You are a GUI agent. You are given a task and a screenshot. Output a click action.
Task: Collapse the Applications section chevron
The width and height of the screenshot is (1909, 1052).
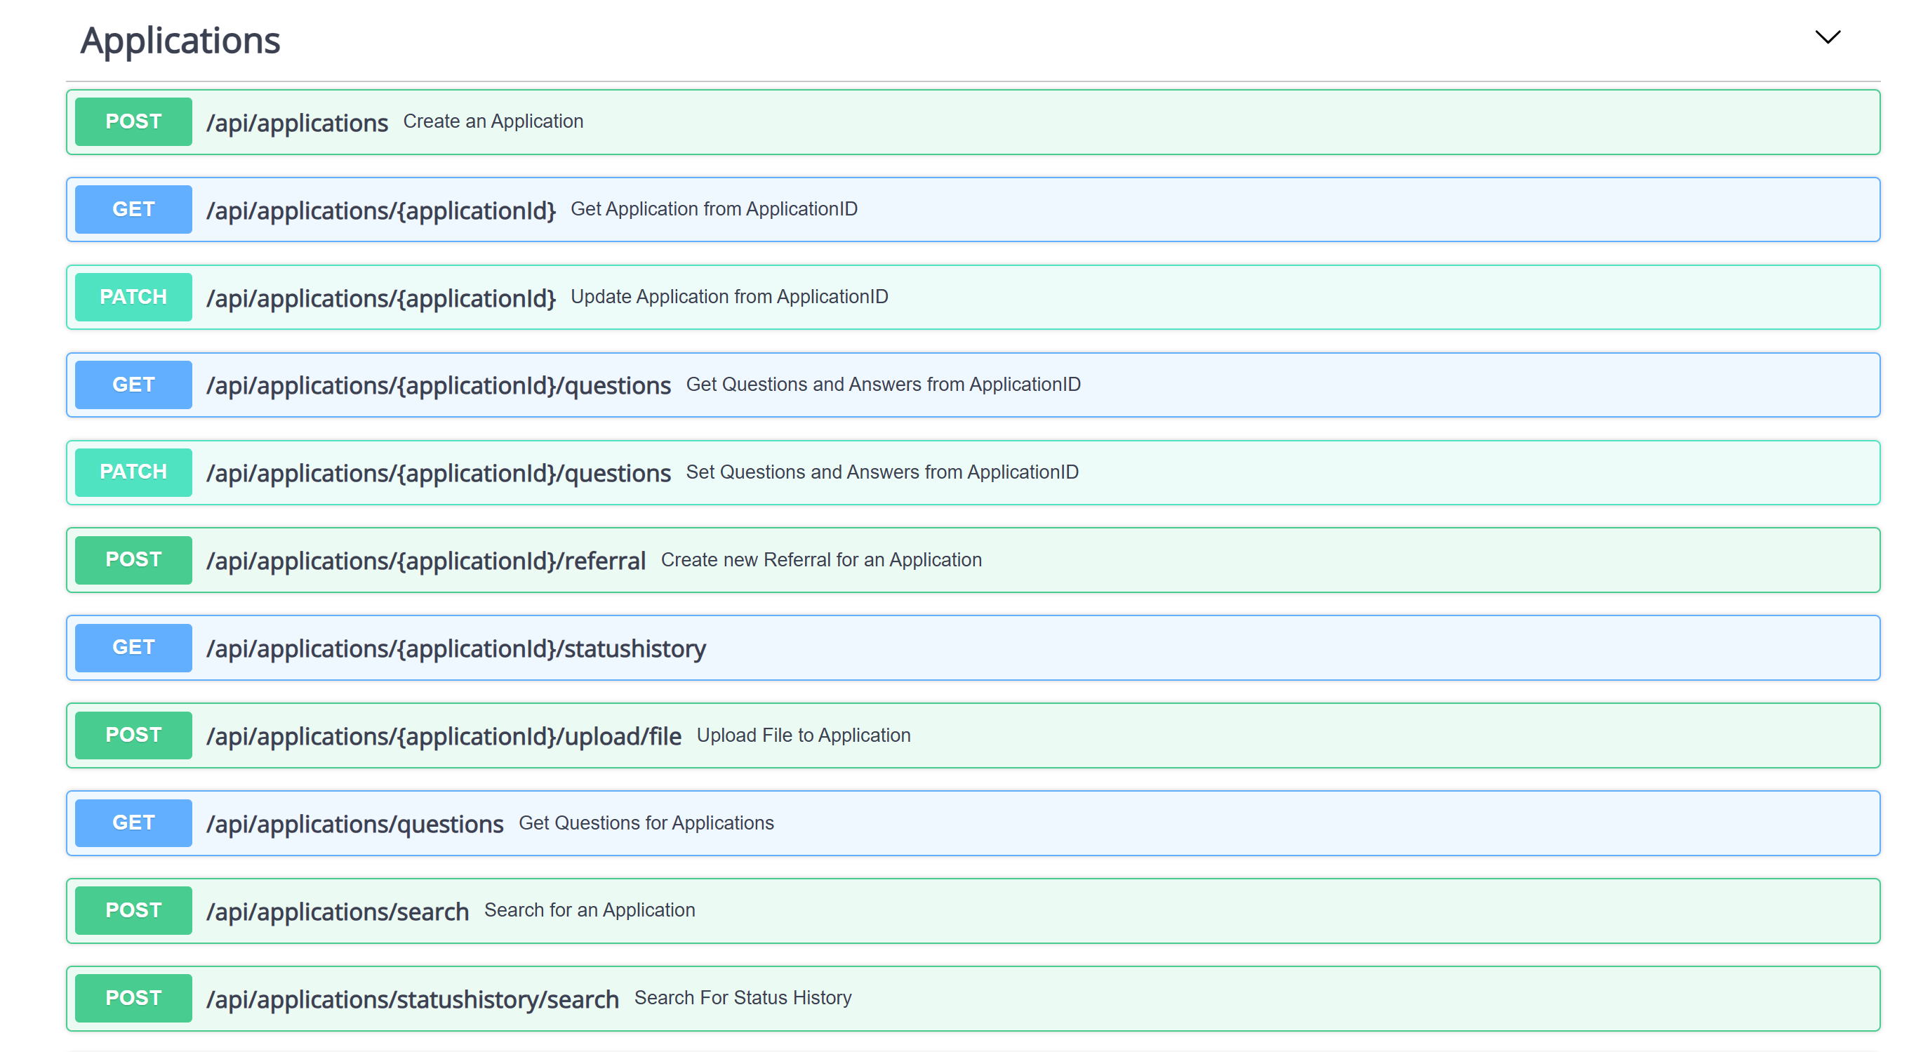pos(1827,37)
